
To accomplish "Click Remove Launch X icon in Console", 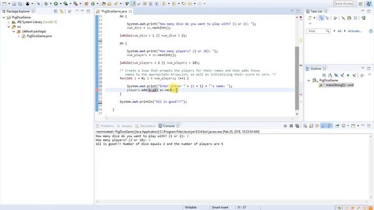I will pyautogui.click(x=291, y=126).
